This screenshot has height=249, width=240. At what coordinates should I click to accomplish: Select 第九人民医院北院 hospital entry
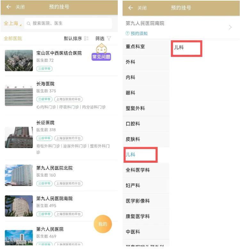61,176
